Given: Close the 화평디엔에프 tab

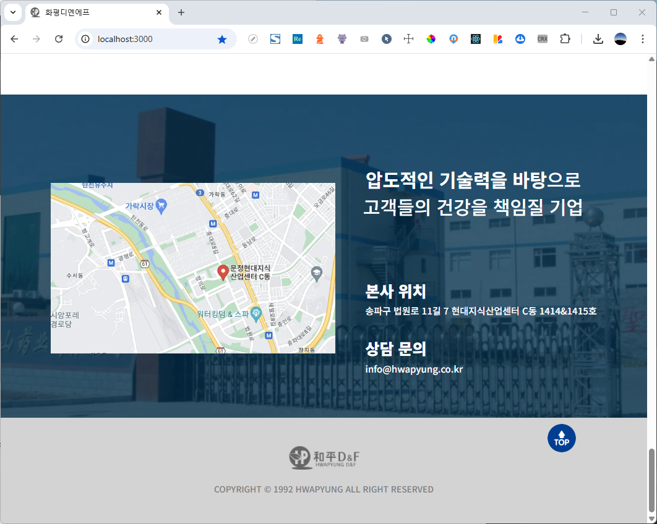Looking at the screenshot, I should pos(159,12).
